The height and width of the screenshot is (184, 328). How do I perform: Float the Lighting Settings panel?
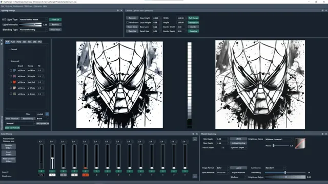pyautogui.click(x=117, y=10)
